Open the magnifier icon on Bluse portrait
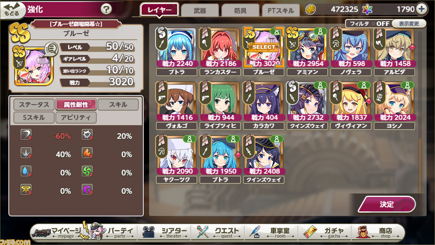 coord(50,49)
